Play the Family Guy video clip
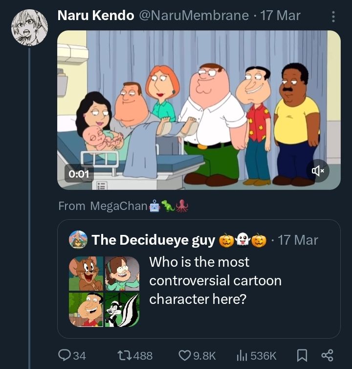The height and width of the screenshot is (369, 352). [x=199, y=110]
